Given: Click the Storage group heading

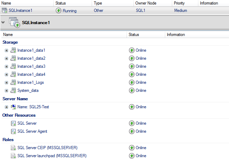Looking at the screenshot, I should (10, 42).
